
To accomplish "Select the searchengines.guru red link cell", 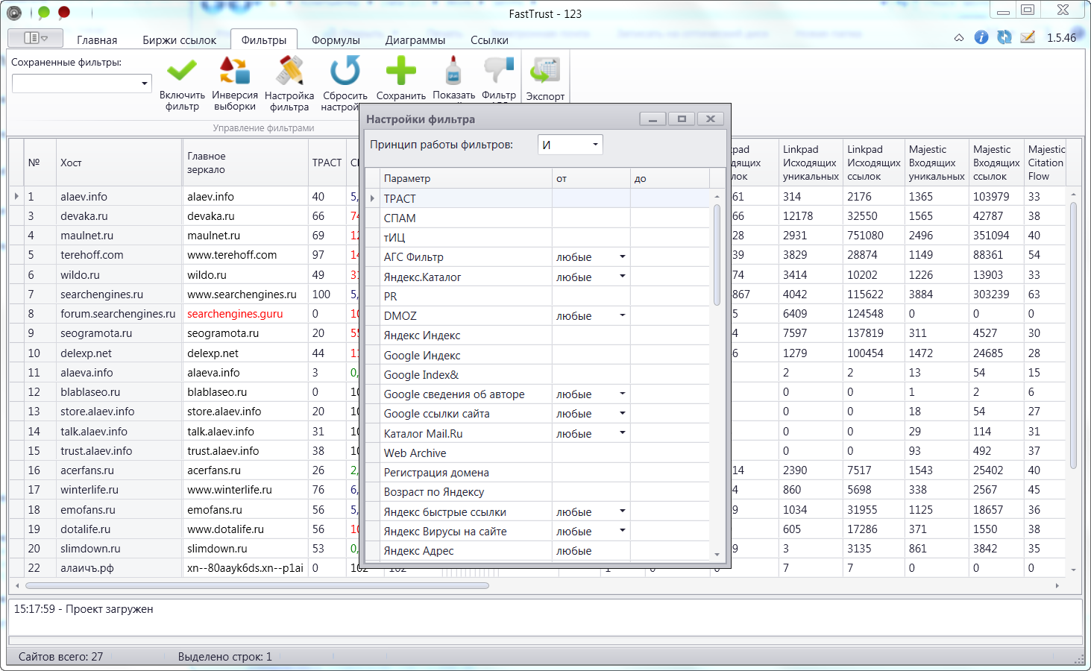I will point(235,314).
